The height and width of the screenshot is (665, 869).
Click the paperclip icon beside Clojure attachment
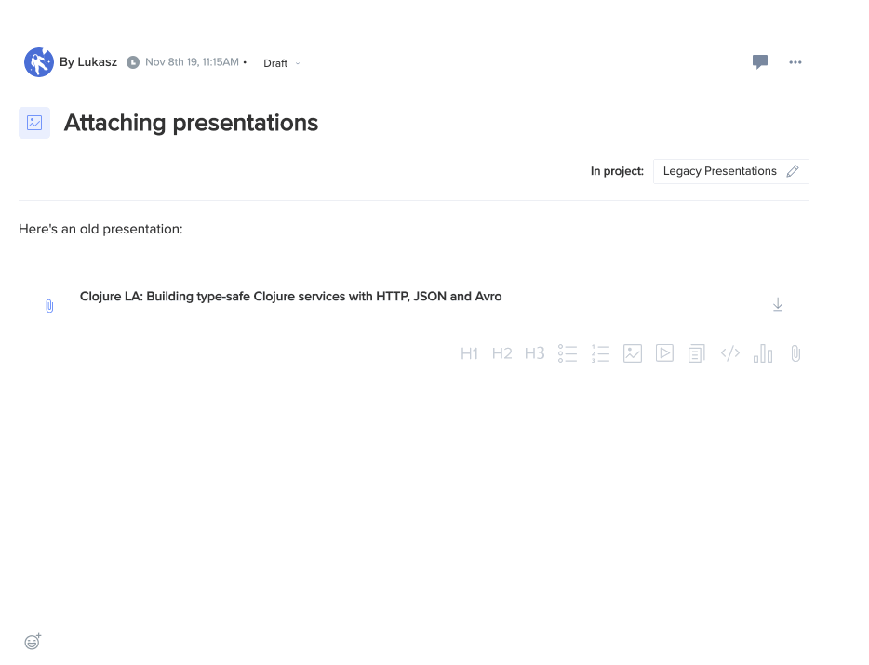pos(49,306)
